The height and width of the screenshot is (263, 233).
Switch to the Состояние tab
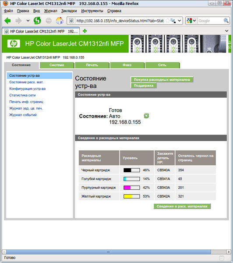tap(21, 65)
